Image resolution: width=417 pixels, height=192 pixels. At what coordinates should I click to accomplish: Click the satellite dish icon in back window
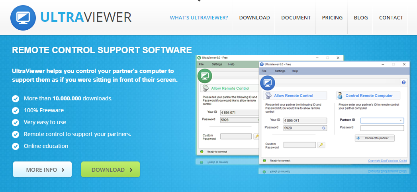[206, 88]
